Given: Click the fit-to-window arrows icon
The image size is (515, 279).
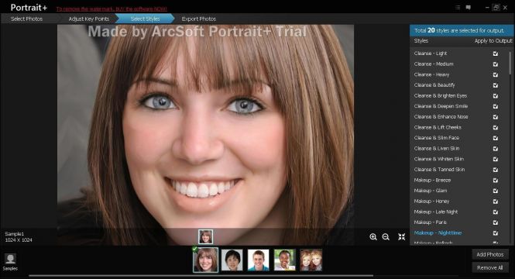Looking at the screenshot, I should 402,236.
